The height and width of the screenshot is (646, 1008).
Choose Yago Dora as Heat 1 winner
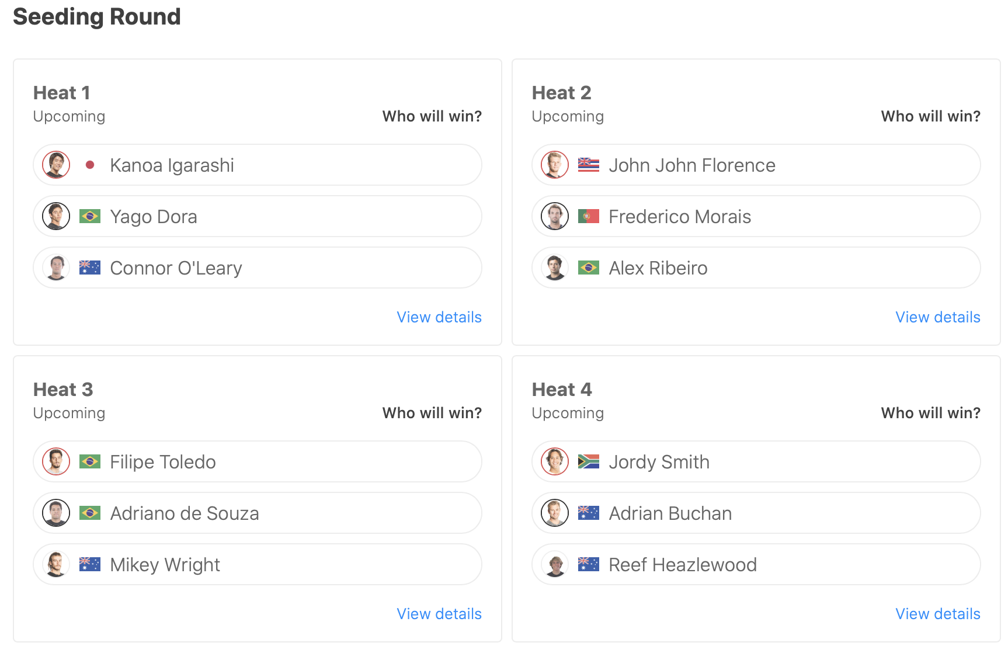click(x=257, y=217)
